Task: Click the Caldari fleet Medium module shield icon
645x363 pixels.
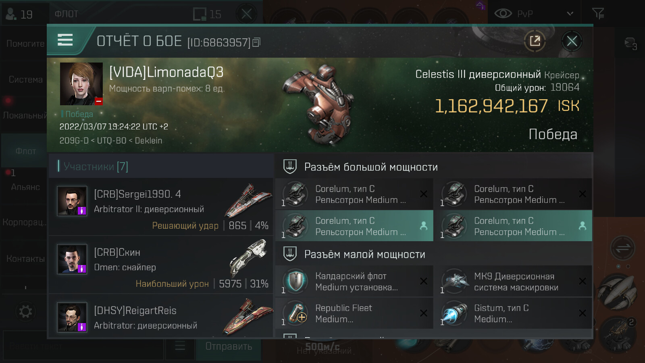Action: (x=295, y=281)
